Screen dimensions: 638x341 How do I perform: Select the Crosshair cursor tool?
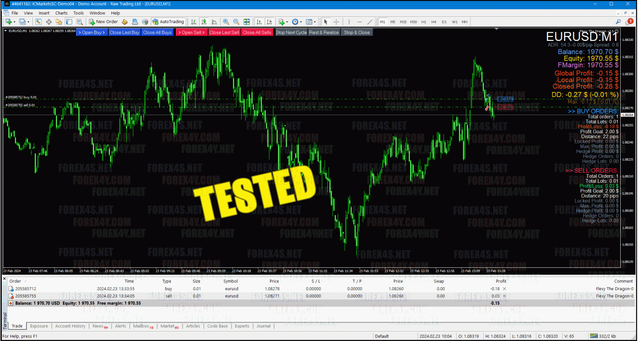tap(336, 22)
